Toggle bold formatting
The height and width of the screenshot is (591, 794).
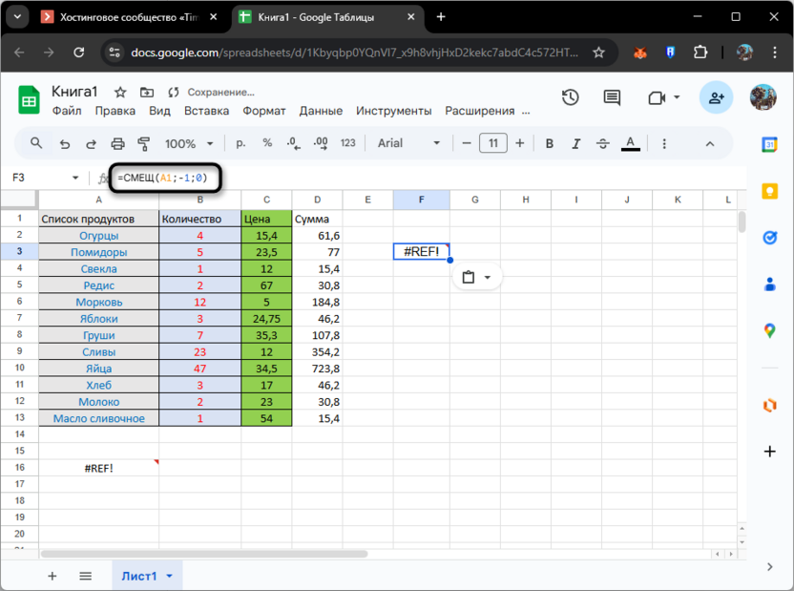coord(550,144)
